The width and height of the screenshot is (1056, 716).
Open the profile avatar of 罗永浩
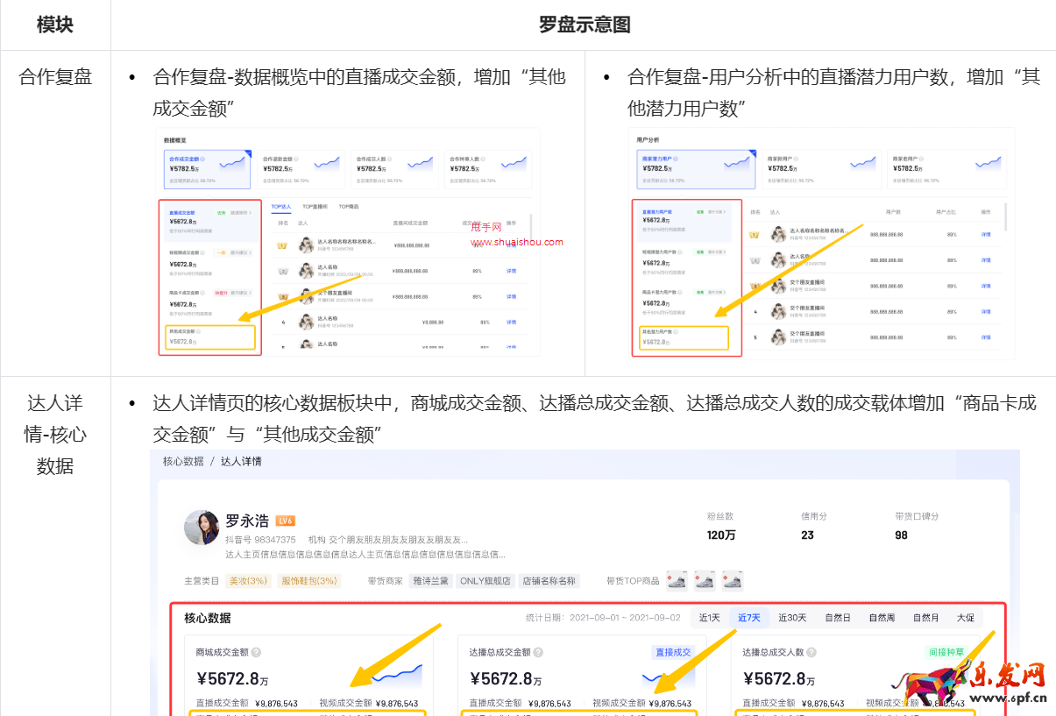pyautogui.click(x=202, y=528)
